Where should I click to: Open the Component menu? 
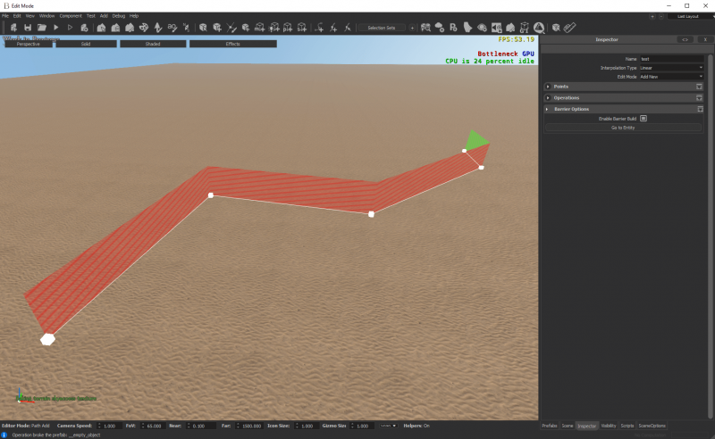click(71, 16)
